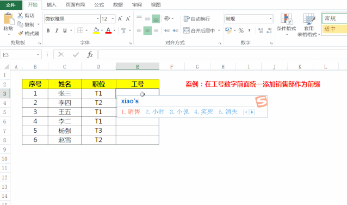Open the text orientation icon
Viewport: 347px width, 205px height.
pyautogui.click(x=167, y=18)
